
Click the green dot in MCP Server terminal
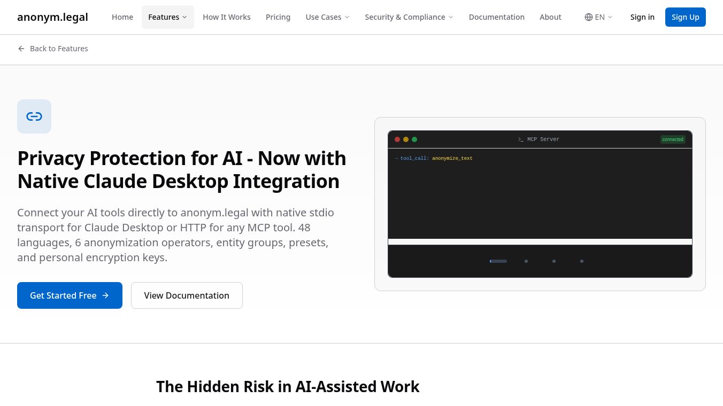pyautogui.click(x=414, y=139)
